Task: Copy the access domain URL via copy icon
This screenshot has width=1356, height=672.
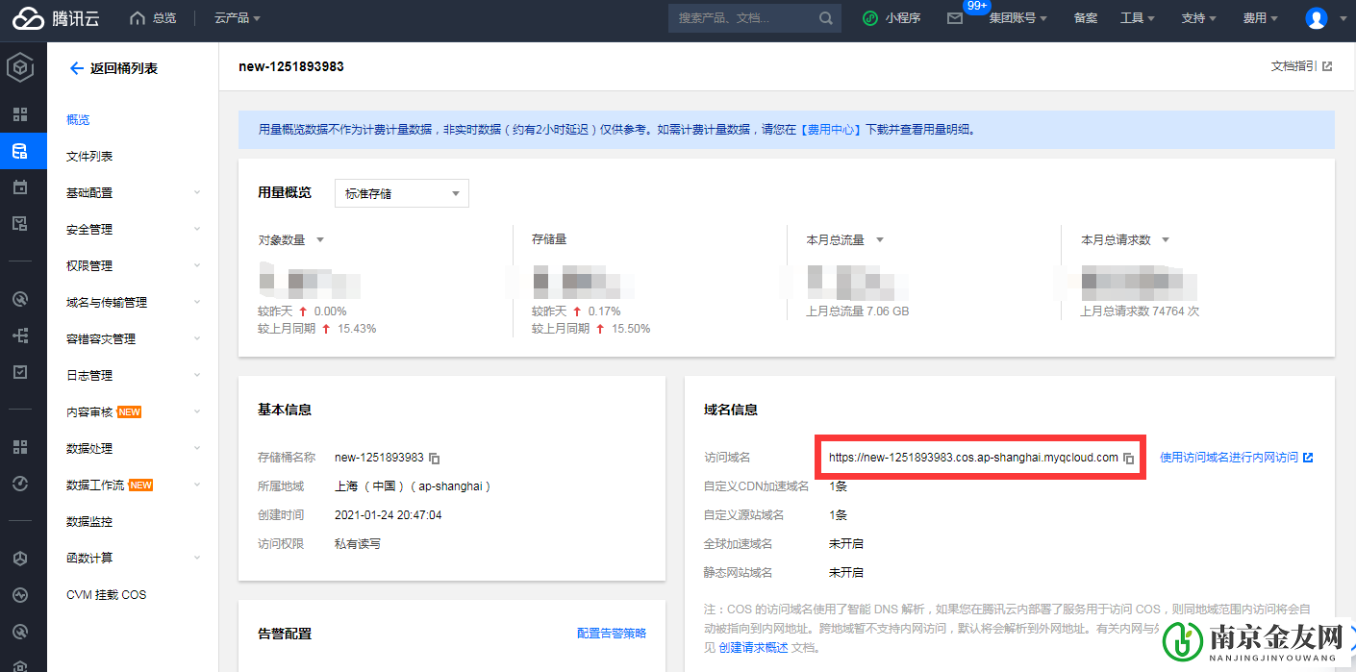Action: pyautogui.click(x=1127, y=458)
